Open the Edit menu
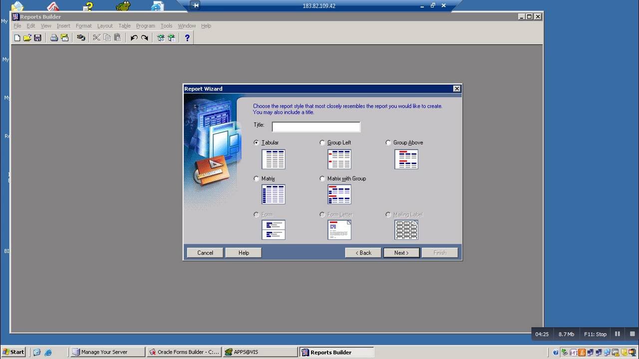 31,26
